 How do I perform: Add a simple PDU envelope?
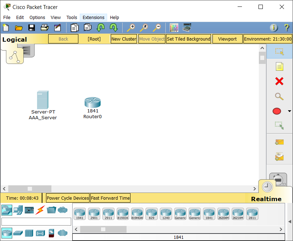279,142
